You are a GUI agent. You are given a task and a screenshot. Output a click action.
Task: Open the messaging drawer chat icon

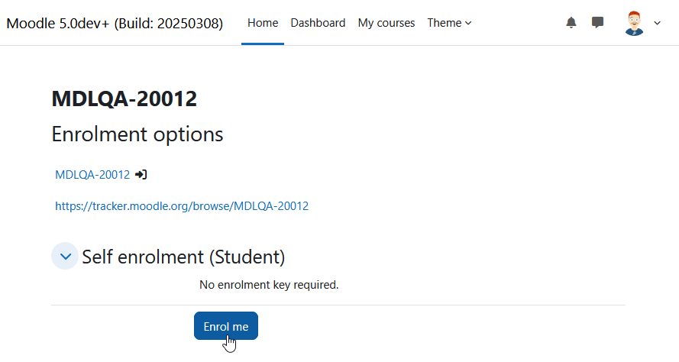(597, 22)
